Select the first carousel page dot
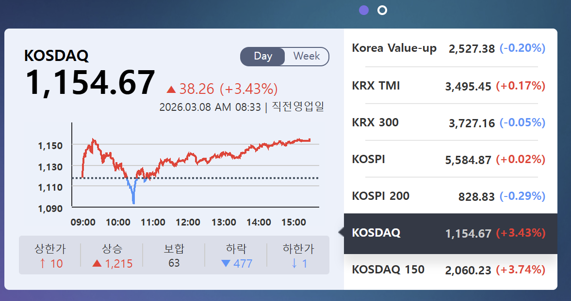Viewport: 571px width, 301px height. [x=364, y=10]
